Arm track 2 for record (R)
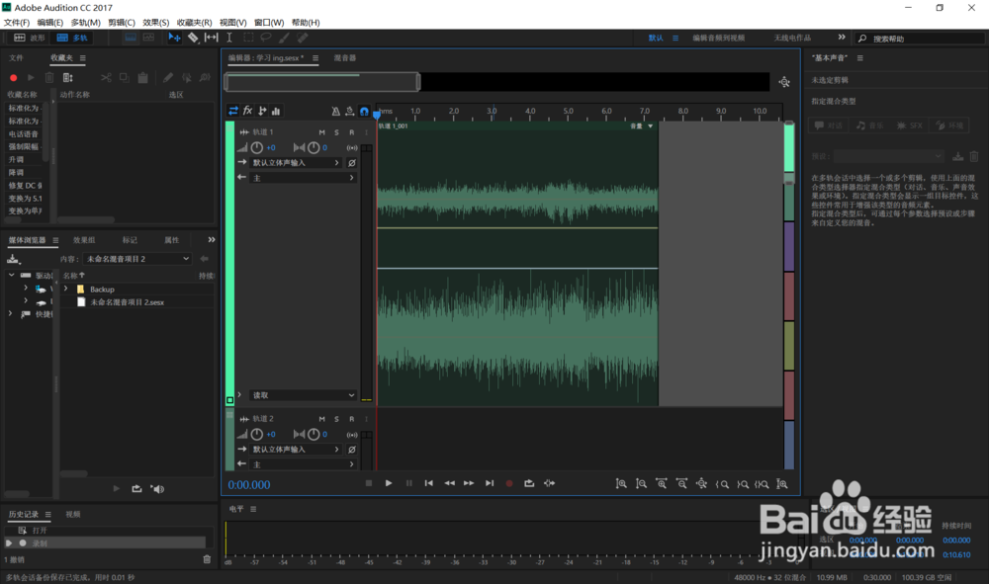 (x=352, y=419)
